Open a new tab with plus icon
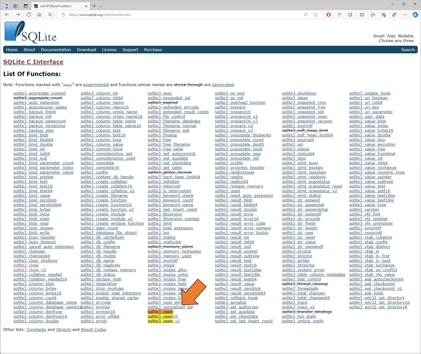This screenshot has height=354, width=421. coord(94,6)
